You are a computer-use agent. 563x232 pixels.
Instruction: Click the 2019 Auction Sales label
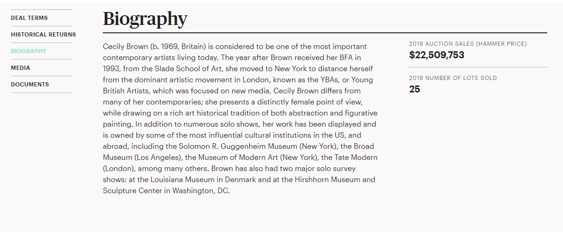click(468, 44)
